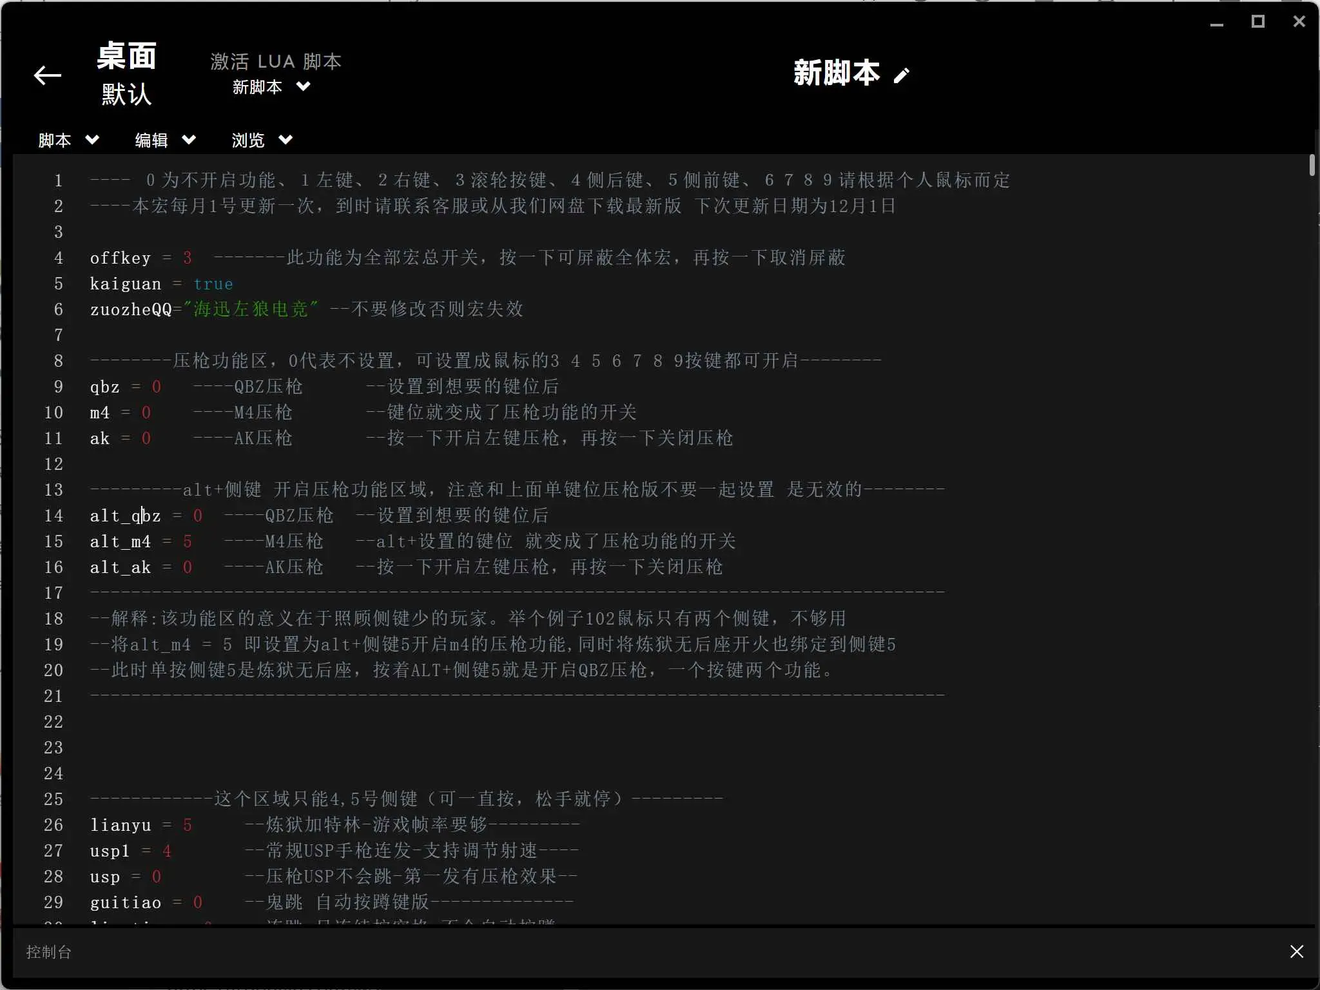This screenshot has height=990, width=1320.
Task: Click line number 15 in gutter
Action: pyautogui.click(x=53, y=541)
